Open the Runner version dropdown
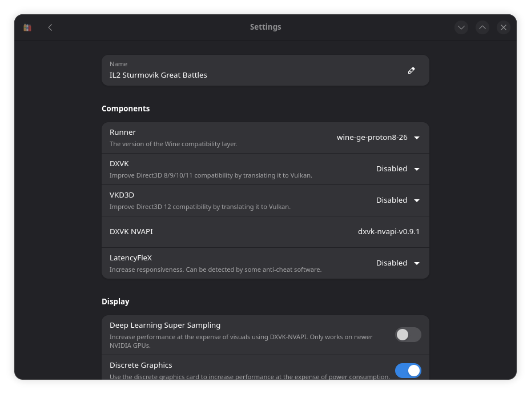This screenshot has height=394, width=531. [x=379, y=138]
